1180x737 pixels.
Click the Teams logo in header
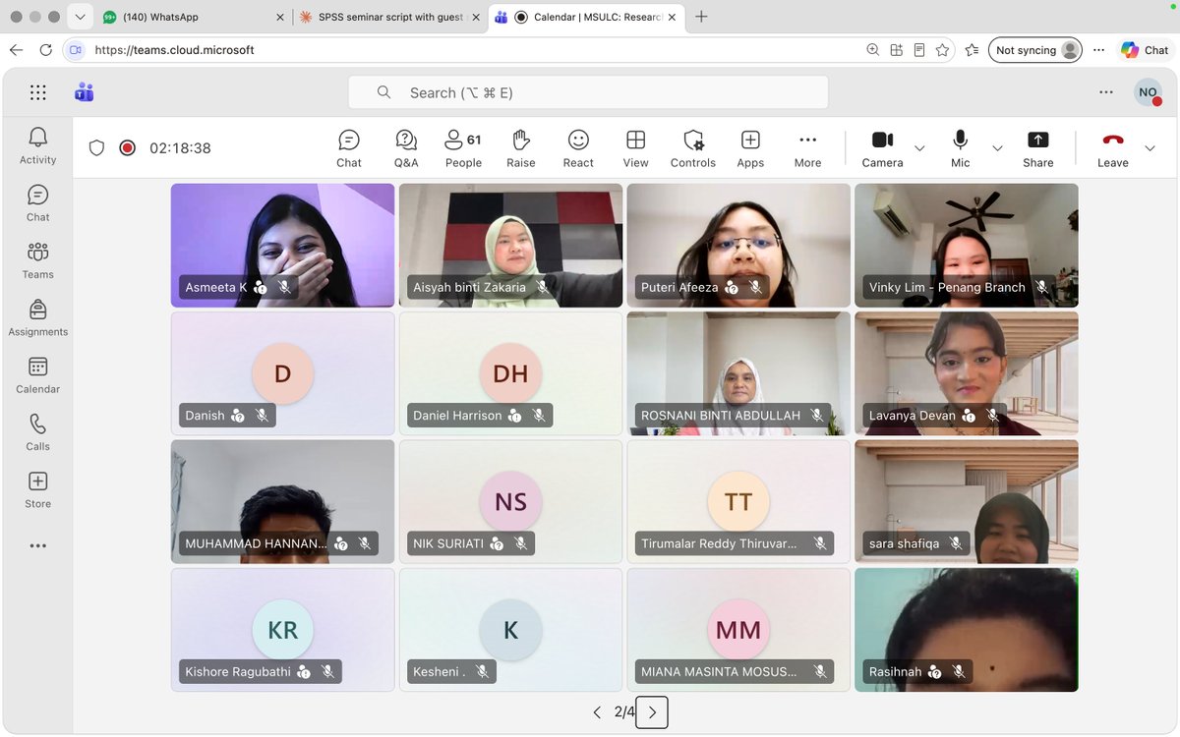click(85, 92)
